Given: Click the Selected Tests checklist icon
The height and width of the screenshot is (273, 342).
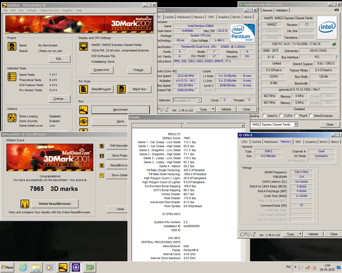Looking at the screenshot, I should click(12, 77).
